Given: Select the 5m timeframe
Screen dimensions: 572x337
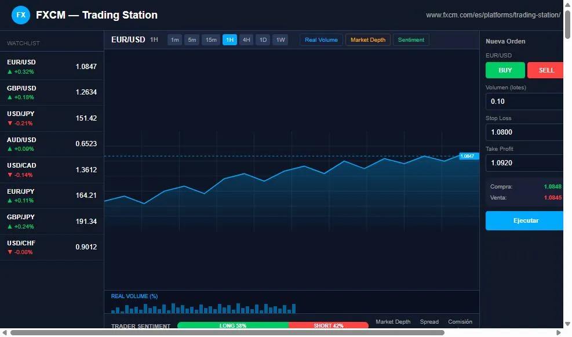Looking at the screenshot, I should click(192, 40).
